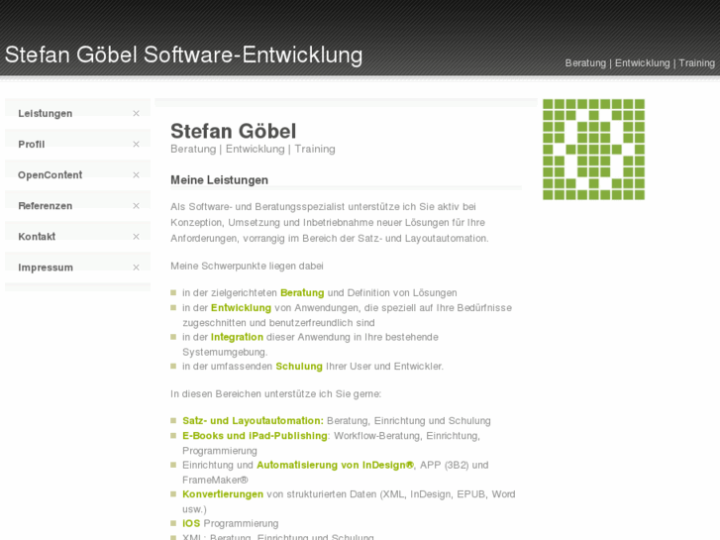Open the Satz- und Layoutautomation link
The width and height of the screenshot is (720, 540).
(x=253, y=420)
